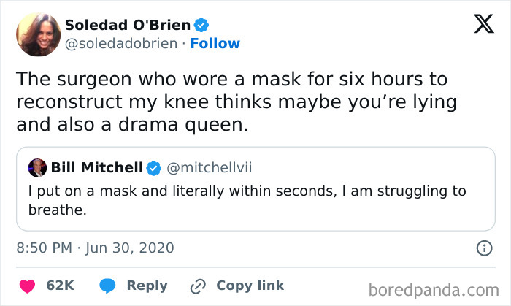Click the copy link chain icon
Screen dimensions: 511x306
[197, 286]
